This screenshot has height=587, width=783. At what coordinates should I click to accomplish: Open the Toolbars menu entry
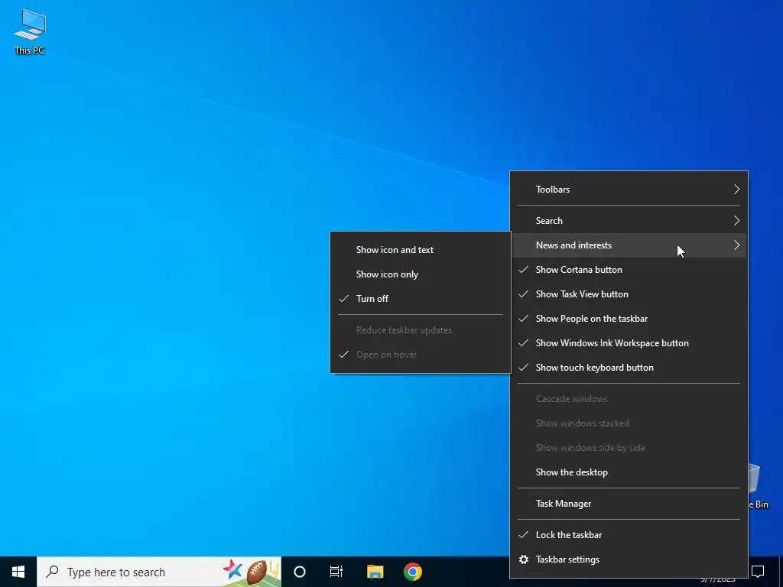point(629,190)
